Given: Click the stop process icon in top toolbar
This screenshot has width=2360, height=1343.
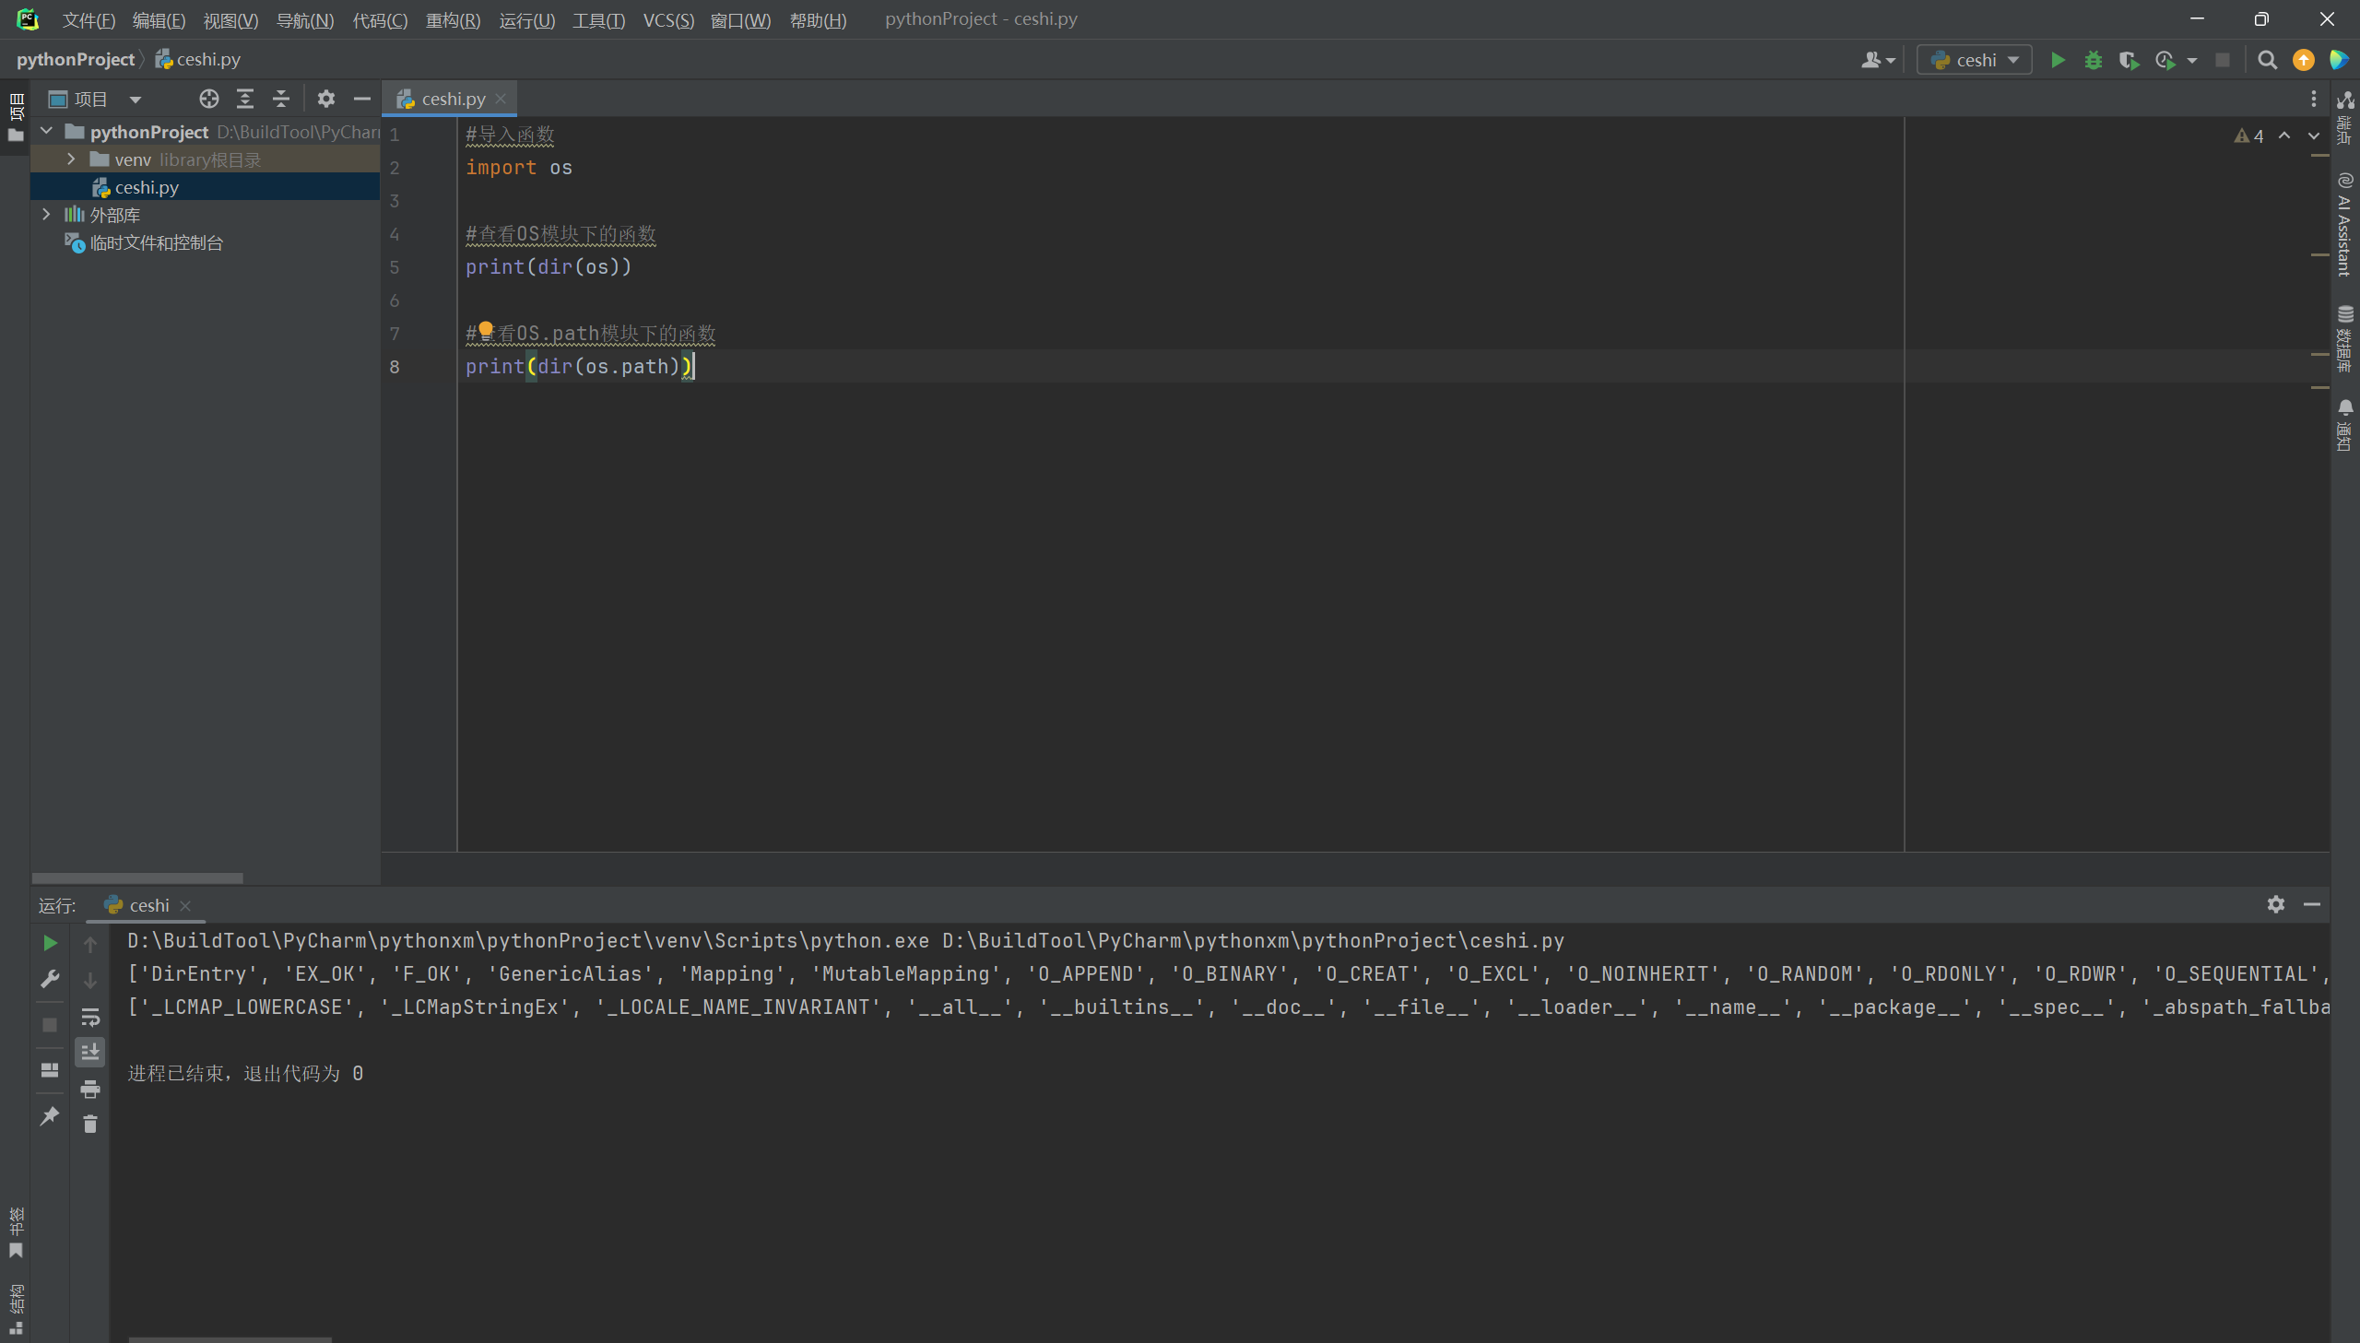Looking at the screenshot, I should [x=2223, y=60].
